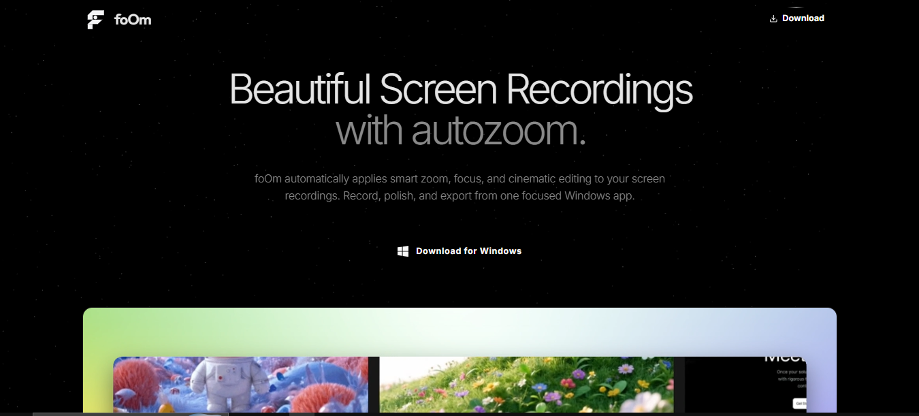Click the "Download for Windows" label
Viewport: 919px width, 416px height.
(468, 251)
